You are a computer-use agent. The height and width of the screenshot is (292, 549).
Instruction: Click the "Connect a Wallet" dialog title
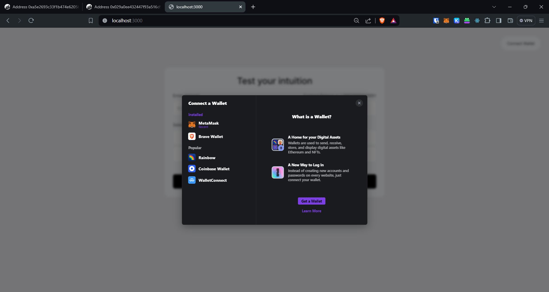pos(207,103)
